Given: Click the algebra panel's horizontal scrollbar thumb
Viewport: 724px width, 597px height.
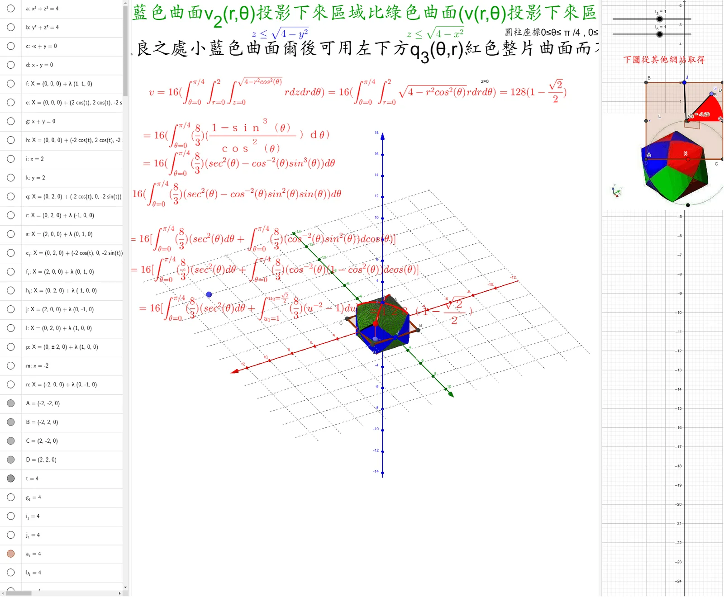Looking at the screenshot, I should pyautogui.click(x=19, y=593).
